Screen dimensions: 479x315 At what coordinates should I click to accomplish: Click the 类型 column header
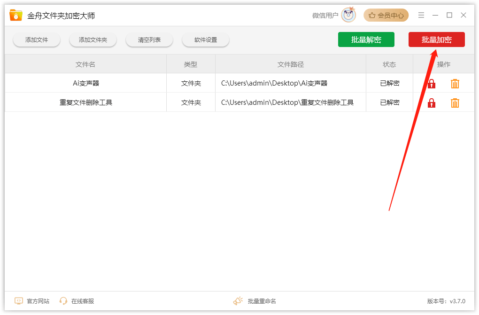click(191, 64)
